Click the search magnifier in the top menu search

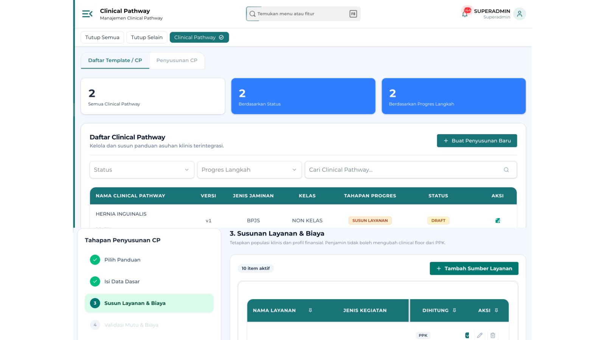pos(252,14)
